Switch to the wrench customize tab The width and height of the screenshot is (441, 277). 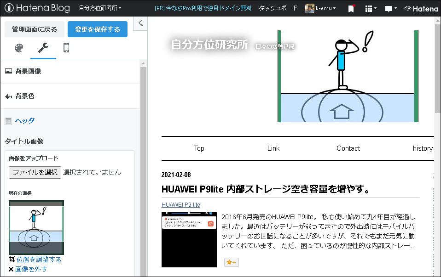43,48
